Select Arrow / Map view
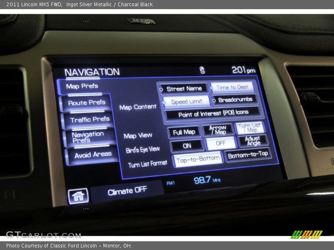334x250 pixels. click(x=218, y=130)
